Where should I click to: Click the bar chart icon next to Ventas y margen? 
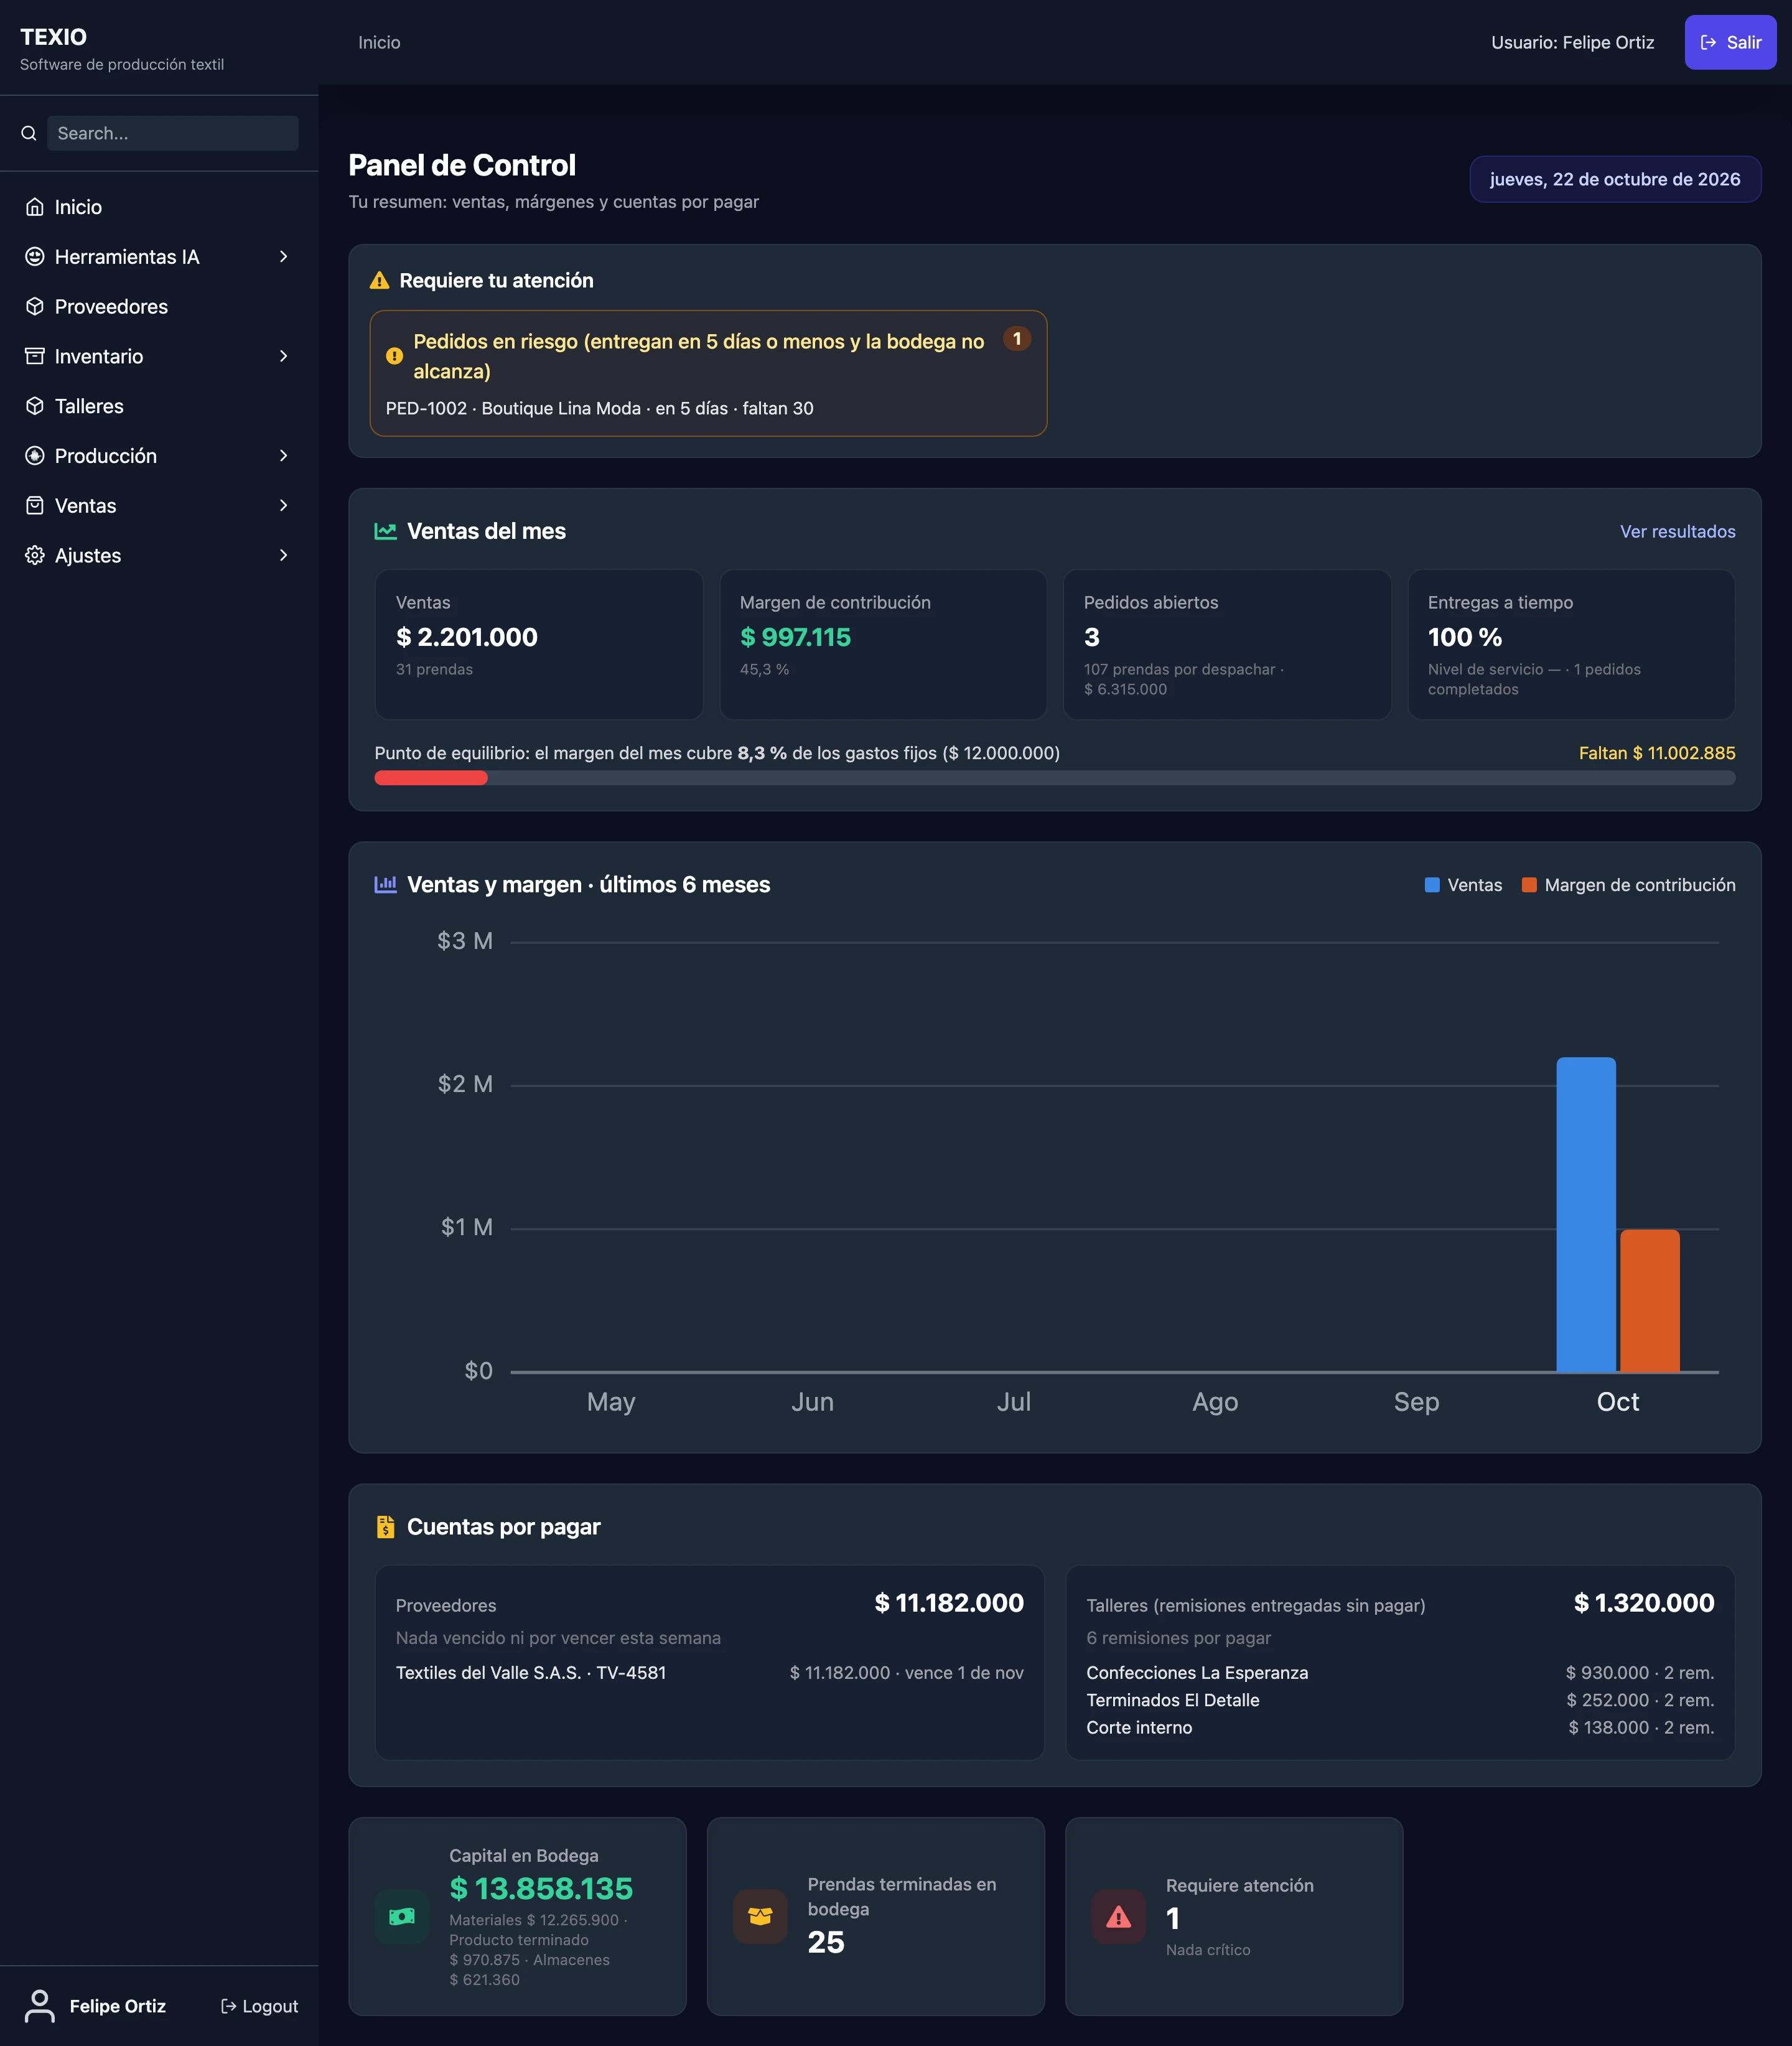[385, 884]
